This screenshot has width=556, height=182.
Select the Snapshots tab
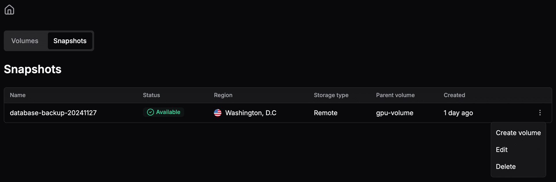(70, 41)
